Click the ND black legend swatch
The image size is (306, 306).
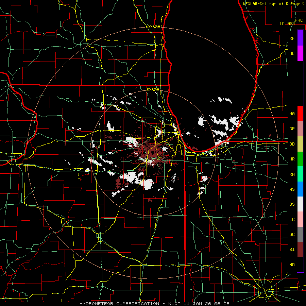click(300, 265)
